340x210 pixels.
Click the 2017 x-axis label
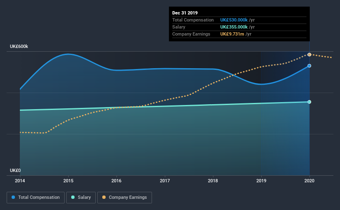click(x=165, y=181)
